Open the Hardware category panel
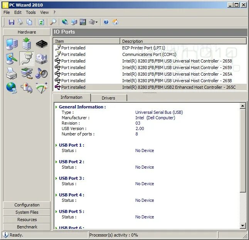249x240 pixels. 27,32
